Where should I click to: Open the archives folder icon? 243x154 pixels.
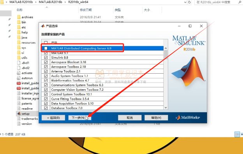pos(19,17)
